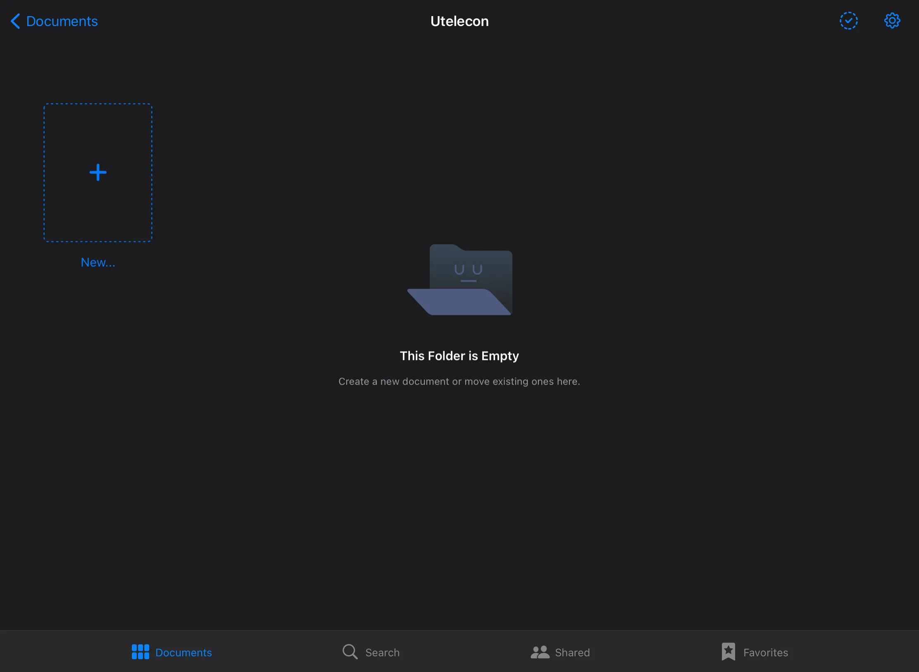Click the Favorites bookmark star icon
919x672 pixels.
tap(728, 652)
